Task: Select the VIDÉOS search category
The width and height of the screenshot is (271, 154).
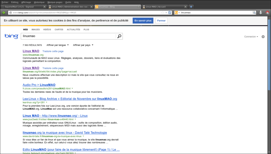Action: tap(47, 30)
